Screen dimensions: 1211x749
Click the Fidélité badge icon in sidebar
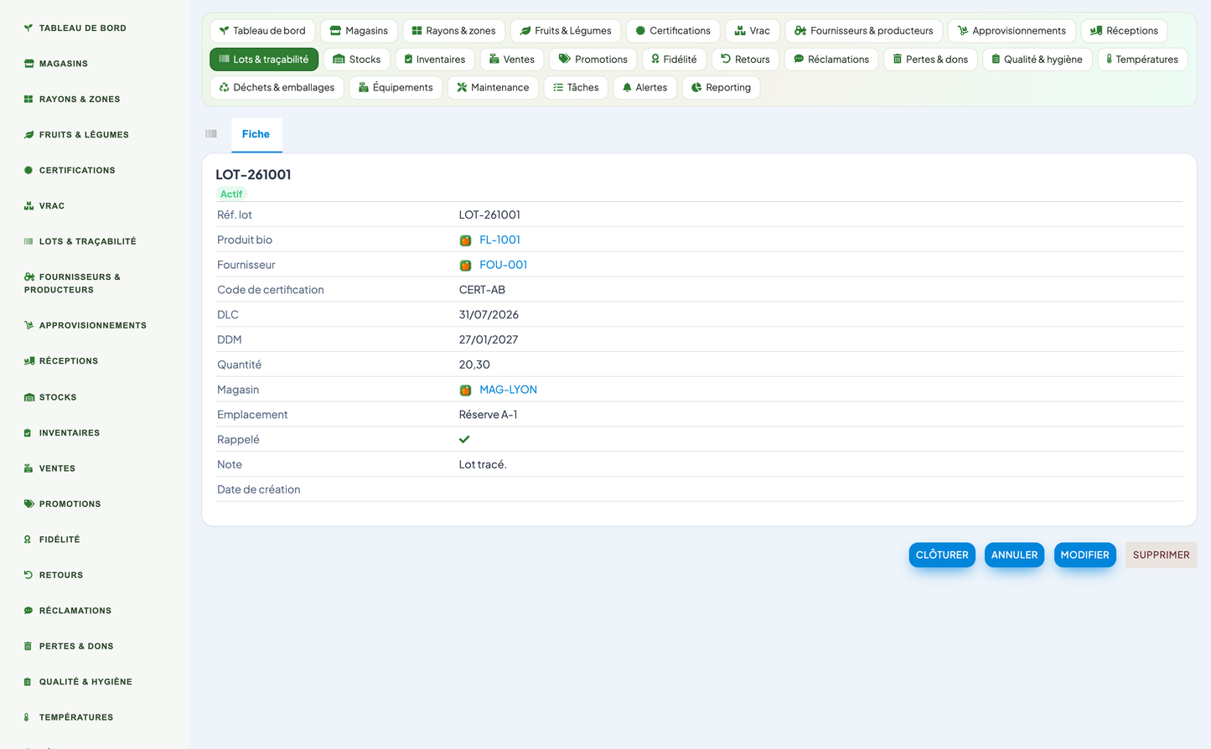pyautogui.click(x=28, y=540)
